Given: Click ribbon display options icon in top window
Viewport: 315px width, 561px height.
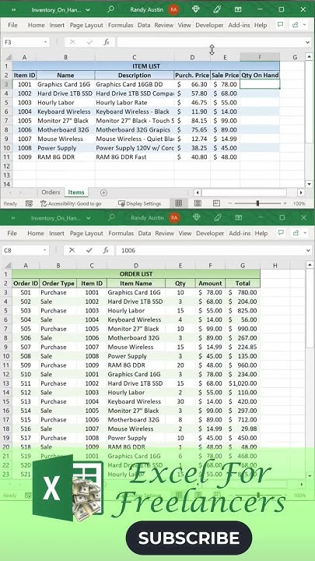Looking at the screenshot, I should point(238,9).
